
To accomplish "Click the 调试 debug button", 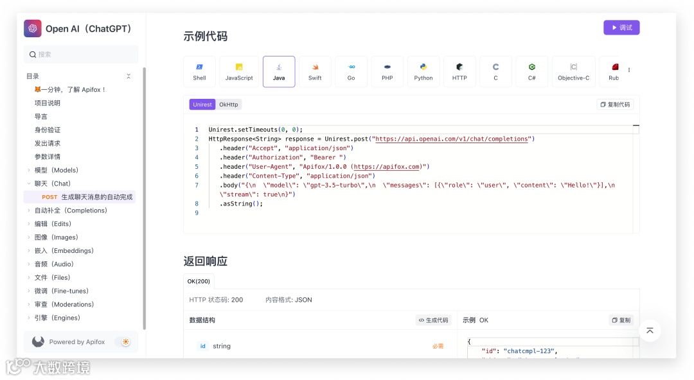I will pyautogui.click(x=621, y=28).
